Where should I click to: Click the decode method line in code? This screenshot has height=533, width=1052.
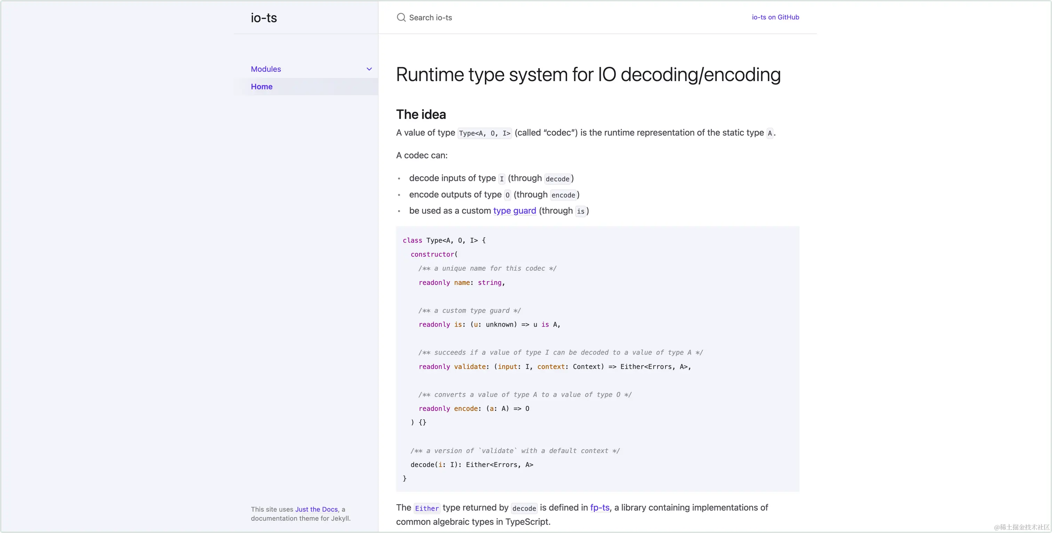472,465
